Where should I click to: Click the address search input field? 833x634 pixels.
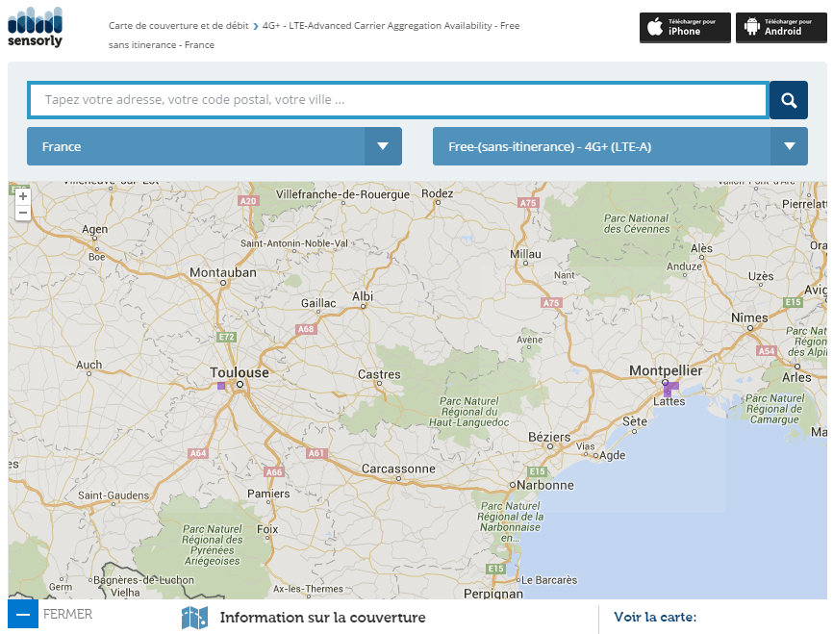click(x=397, y=100)
